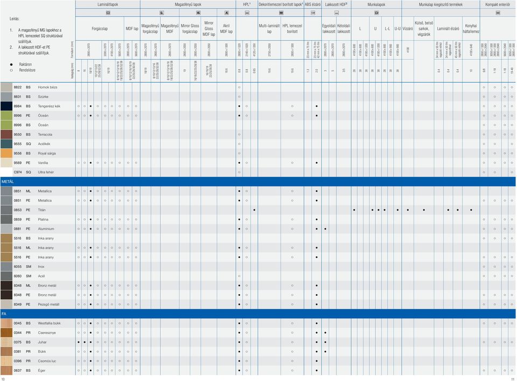Viewport: 517px width, 381px height.
Task: Click the icon under ABS élzáró header
Action: click(x=313, y=13)
